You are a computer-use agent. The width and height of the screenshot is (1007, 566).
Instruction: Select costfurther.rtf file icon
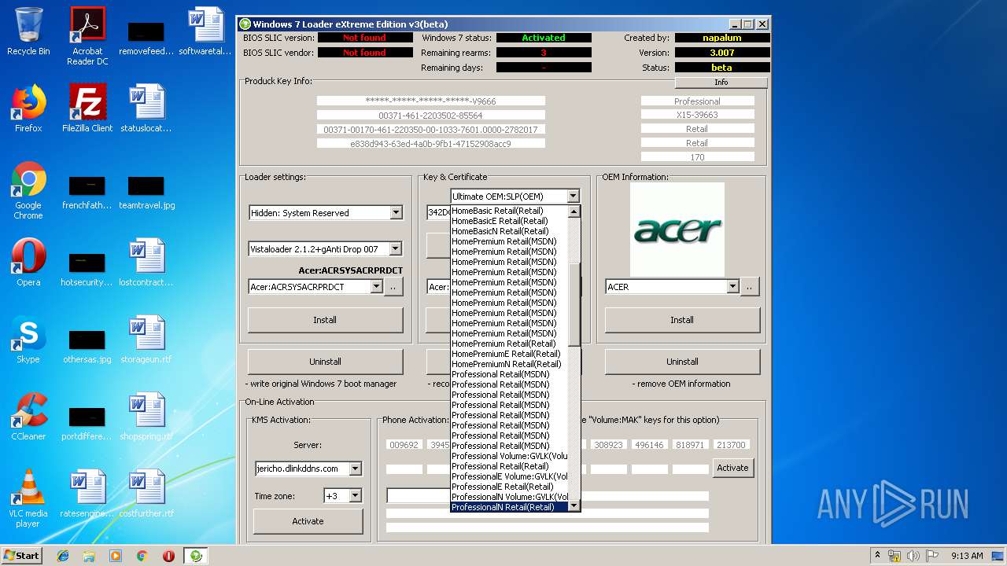click(x=146, y=494)
